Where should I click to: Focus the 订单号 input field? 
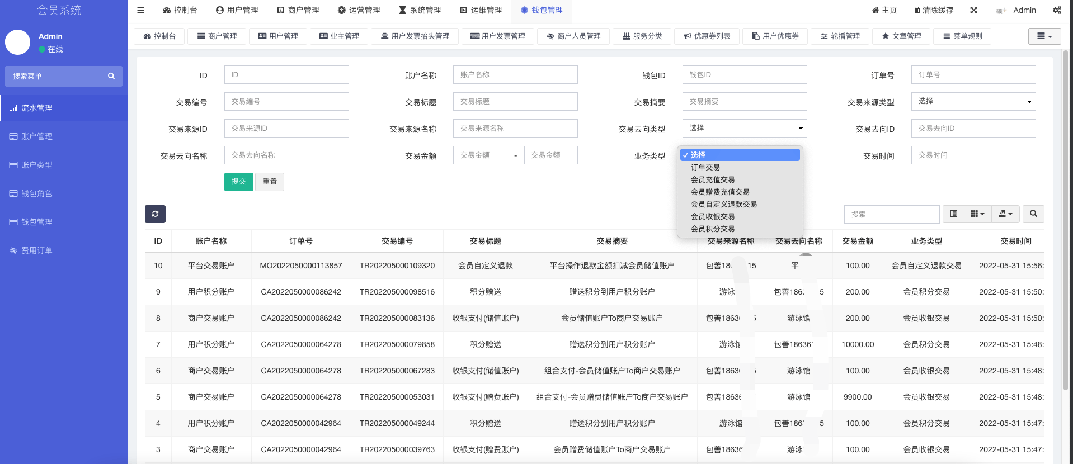point(973,74)
